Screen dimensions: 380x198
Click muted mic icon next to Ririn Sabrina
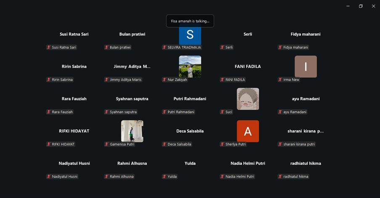[x=49, y=80]
